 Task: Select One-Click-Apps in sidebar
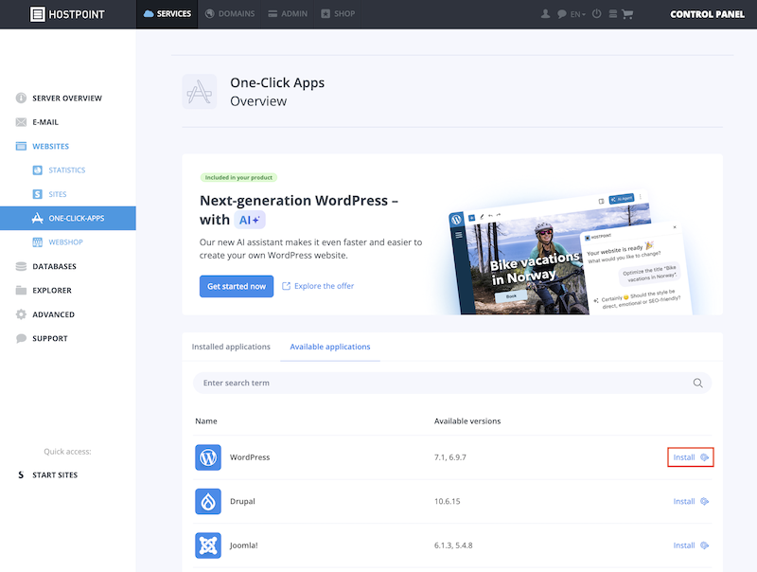pyautogui.click(x=67, y=219)
